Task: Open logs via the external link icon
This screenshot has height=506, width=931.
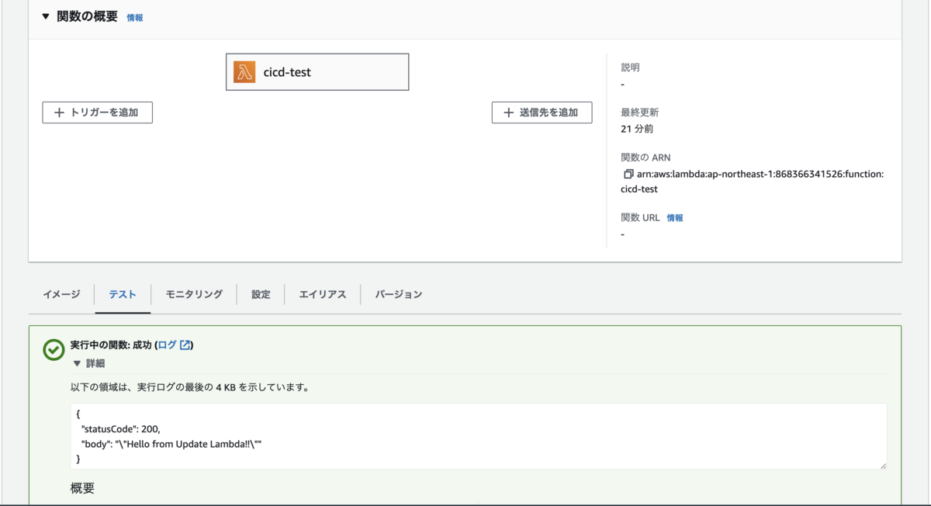Action: (185, 345)
